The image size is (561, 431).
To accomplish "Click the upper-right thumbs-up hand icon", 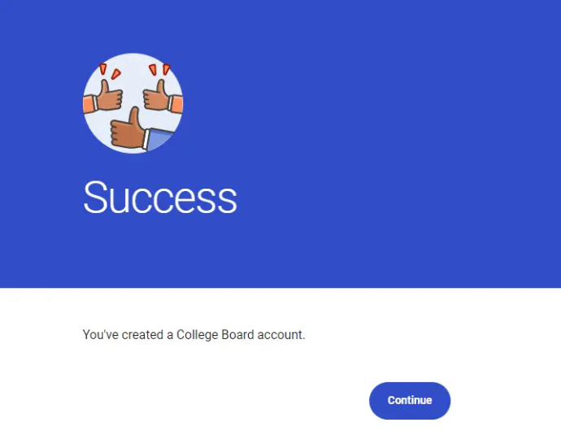I will [156, 95].
